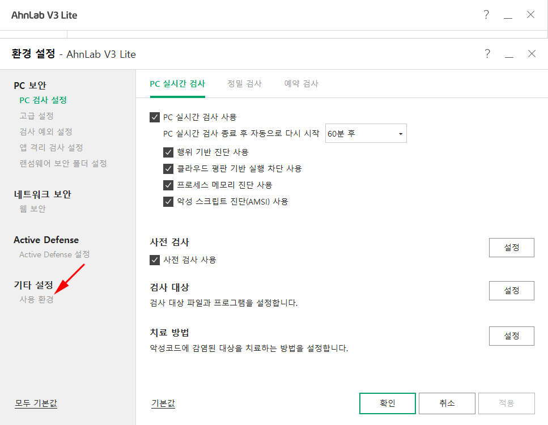Close the AhnLab V3 Lite main window
This screenshot has height=425, width=548.
(530, 15)
